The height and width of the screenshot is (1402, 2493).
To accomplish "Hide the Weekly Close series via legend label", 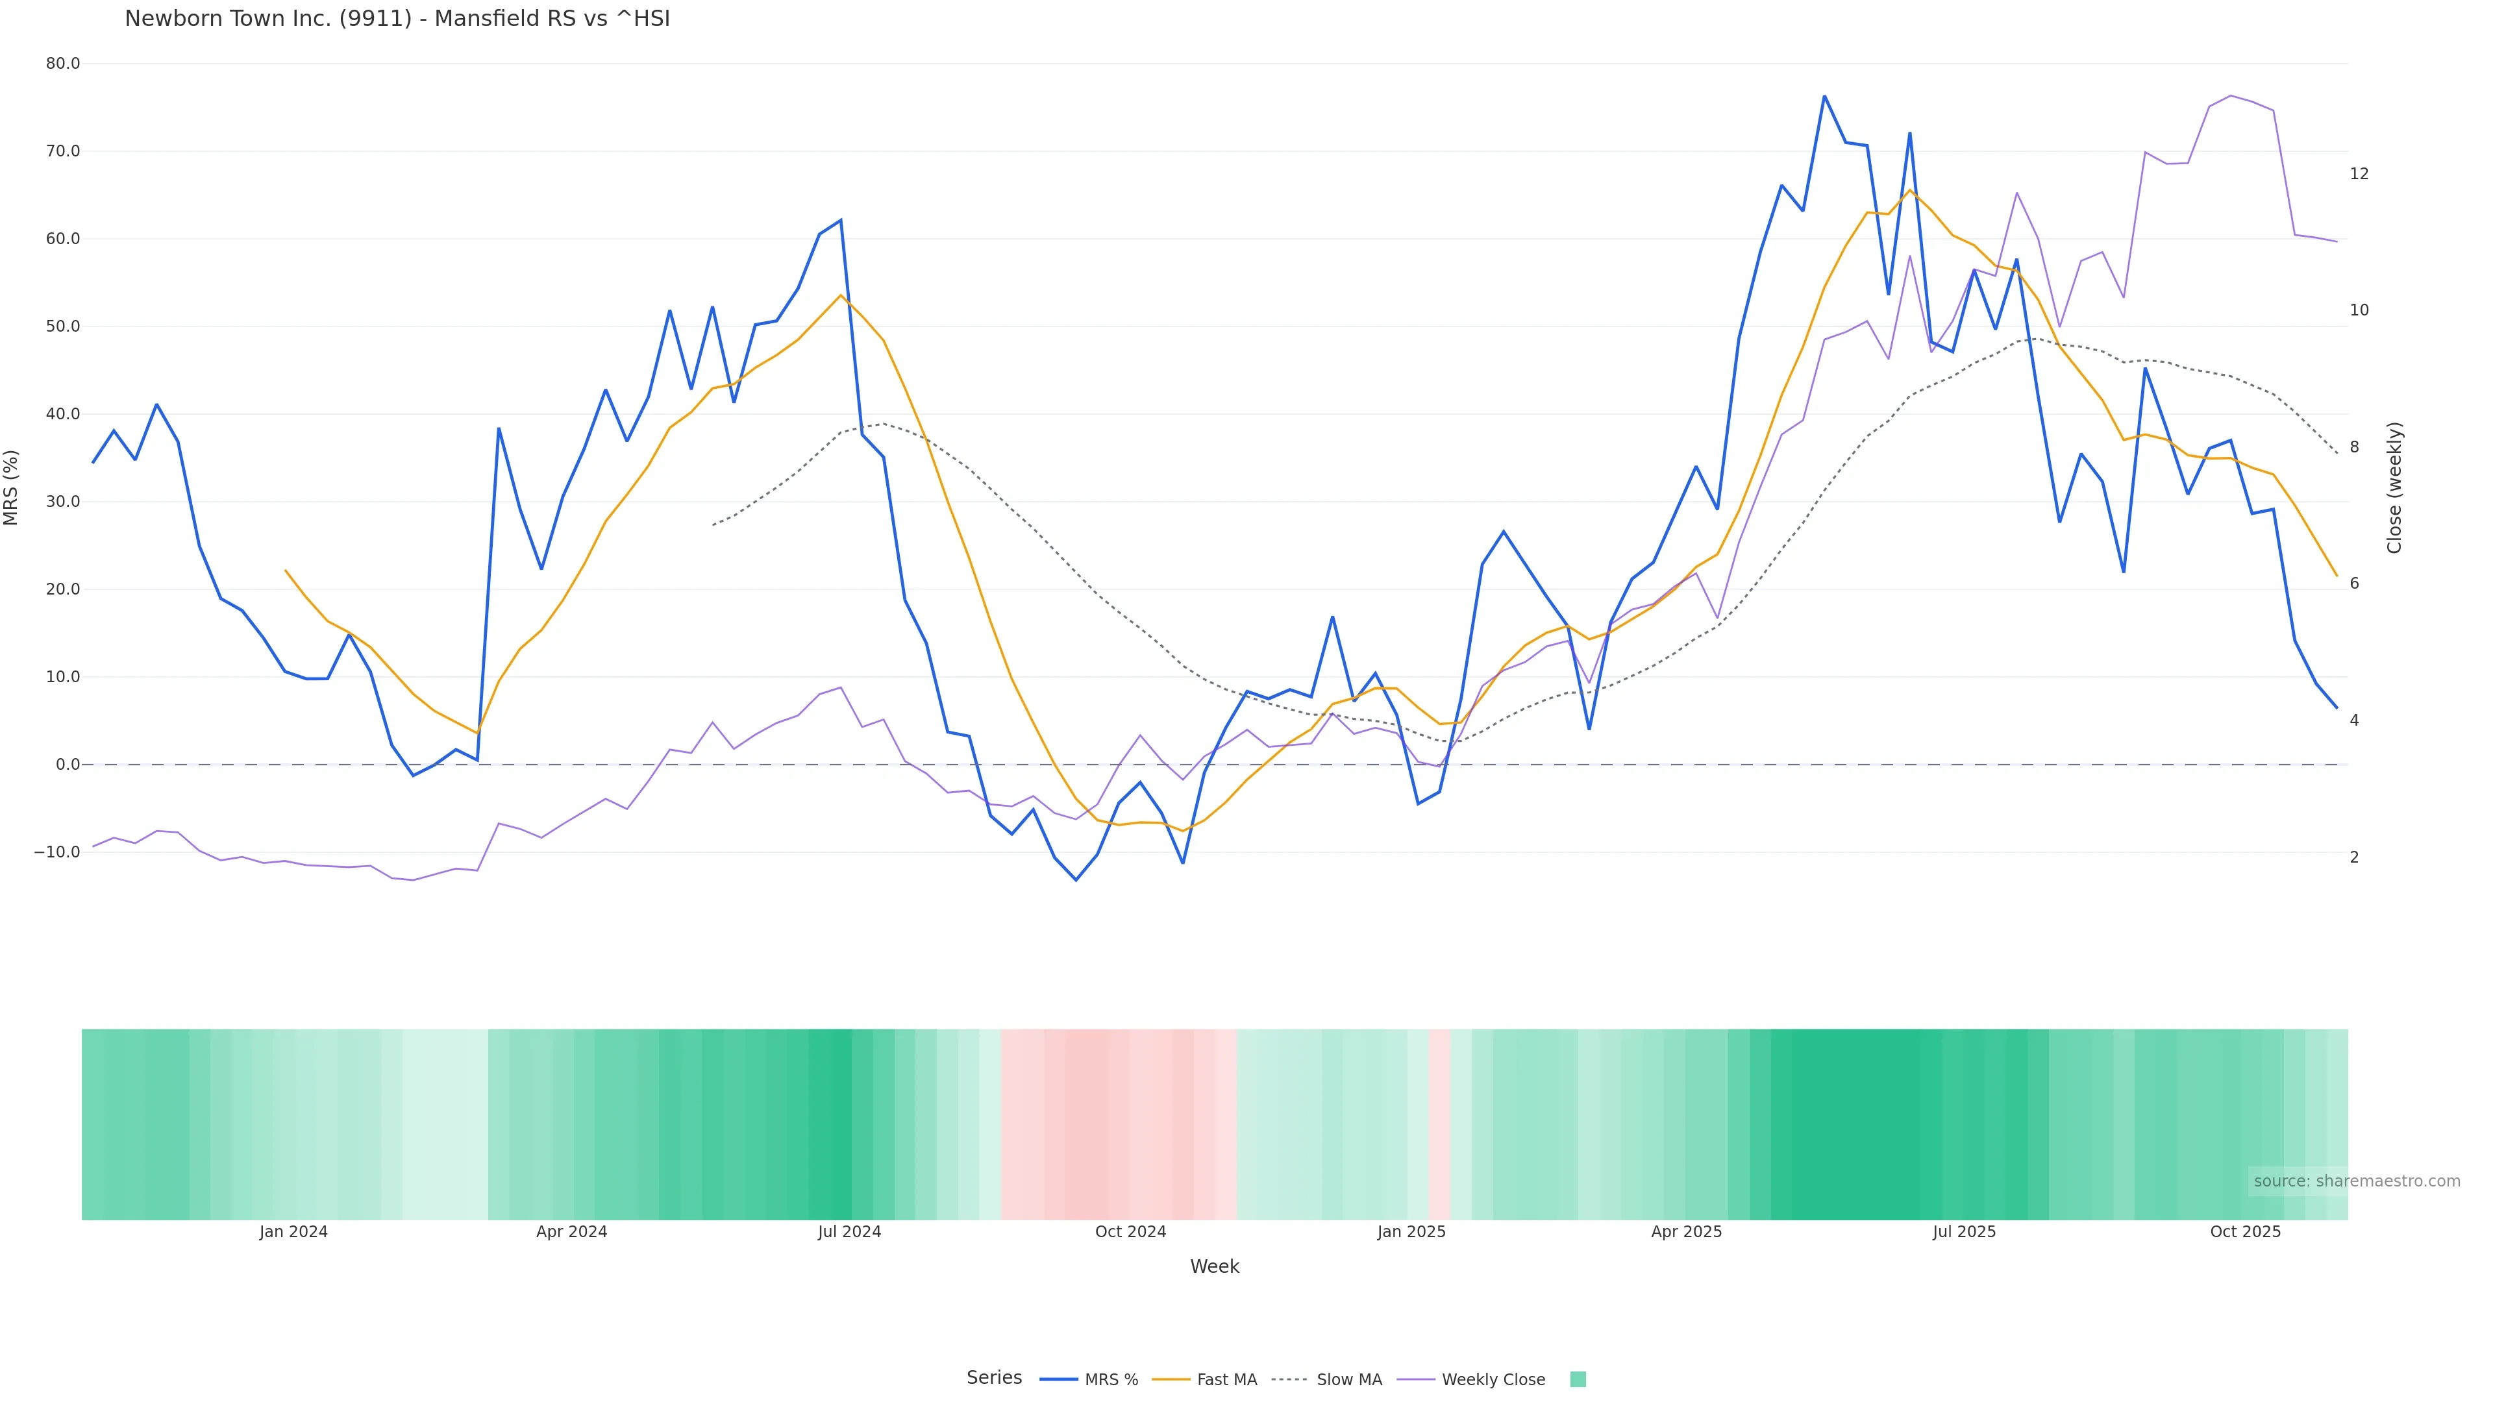I will [1493, 1380].
